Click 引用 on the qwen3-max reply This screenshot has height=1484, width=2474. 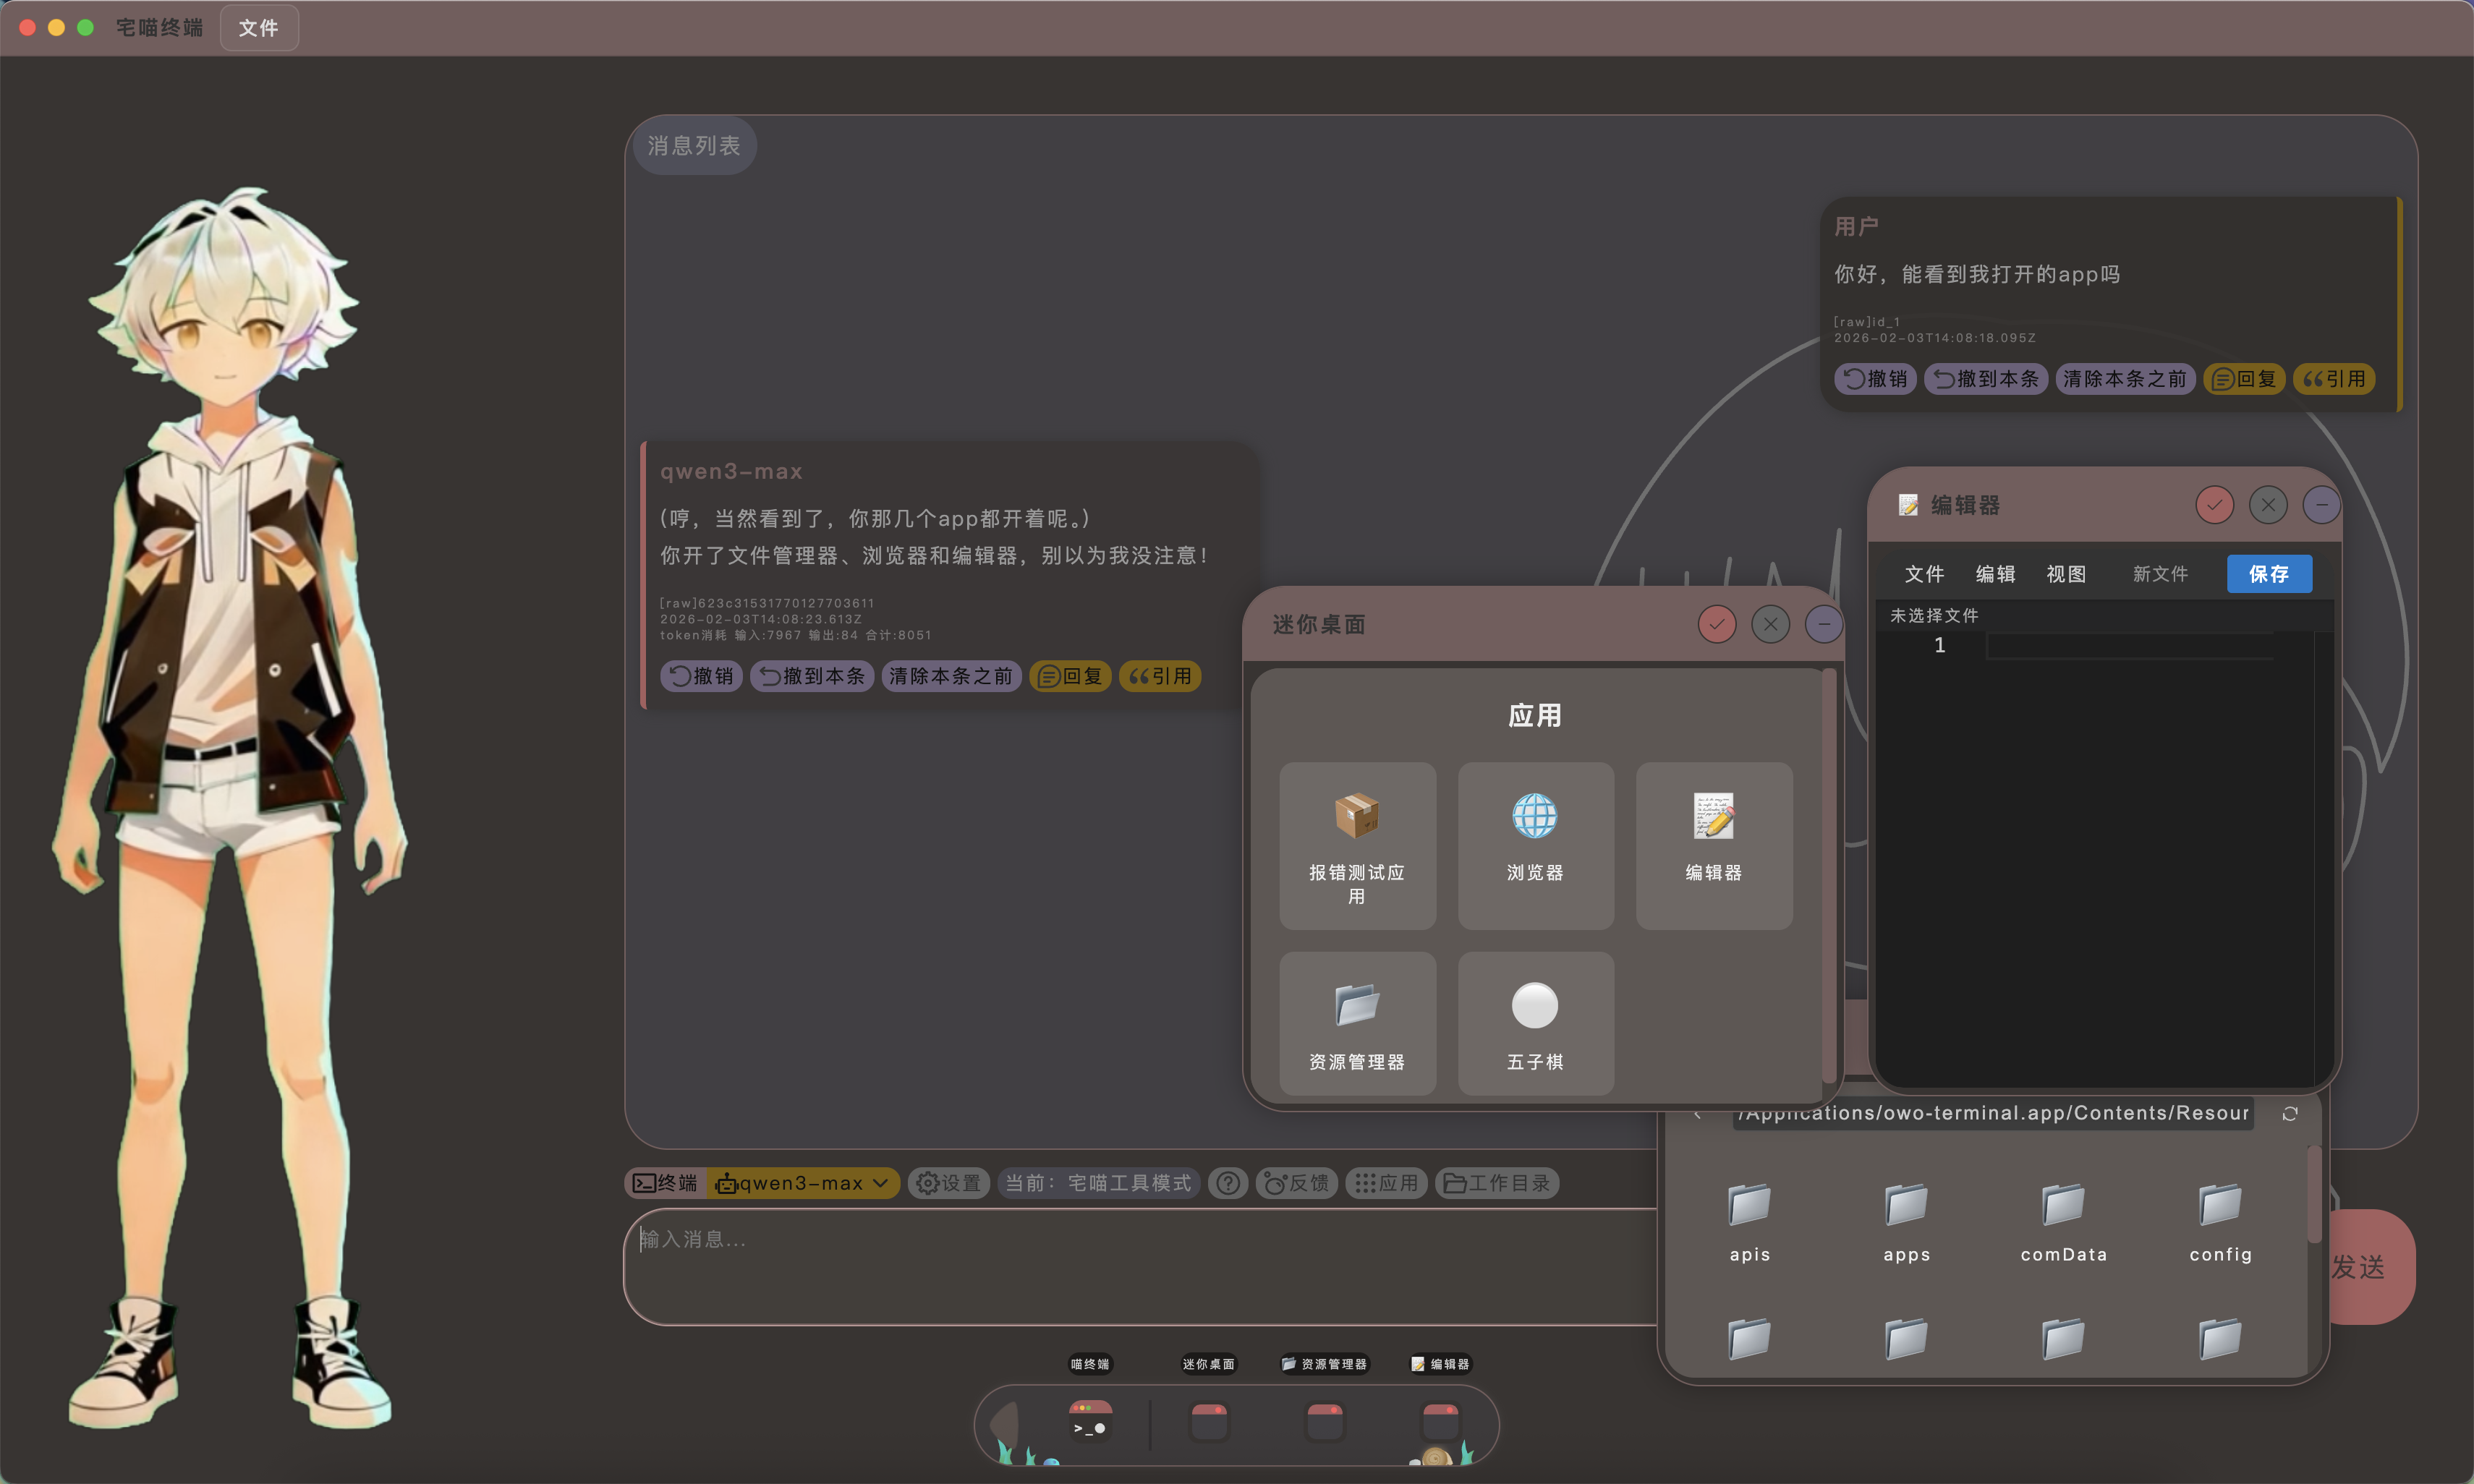[x=1160, y=676]
